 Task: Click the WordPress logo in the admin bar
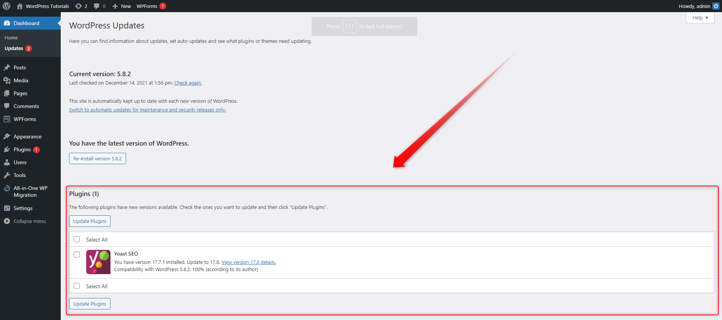6,6
